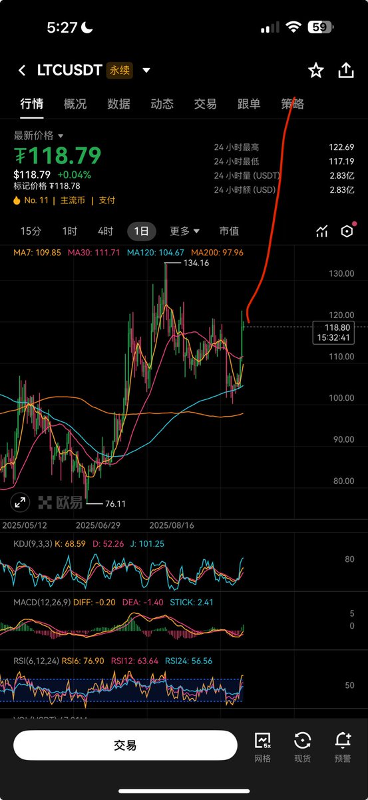Switch chart to 市值 view
The height and width of the screenshot is (800, 368).
click(x=229, y=231)
